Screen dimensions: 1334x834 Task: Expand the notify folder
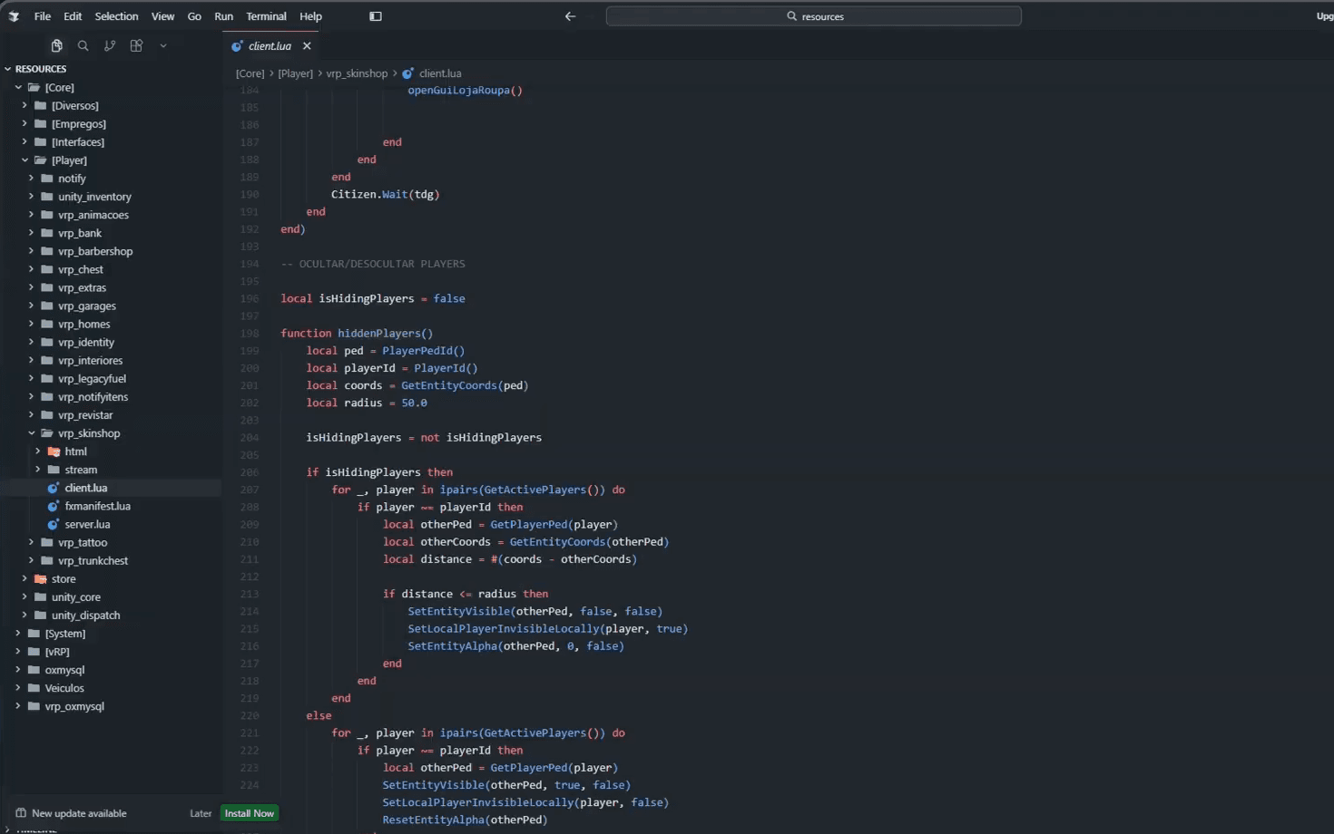pyautogui.click(x=111, y=179)
